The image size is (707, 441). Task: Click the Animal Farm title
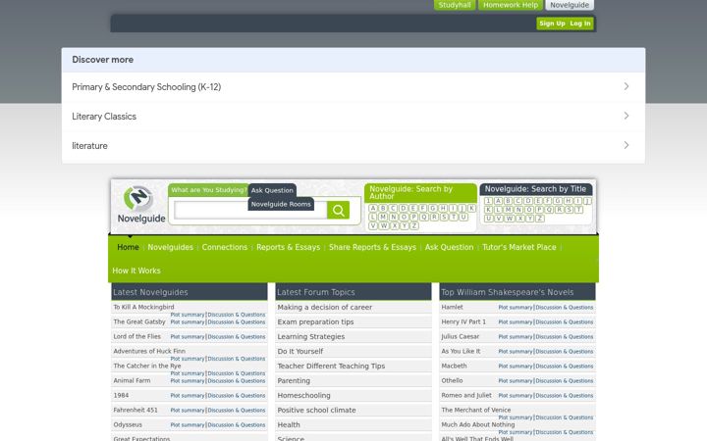[x=132, y=380]
